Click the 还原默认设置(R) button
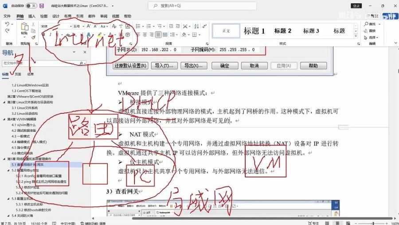Screen dimensions: 399x225 click(130, 66)
